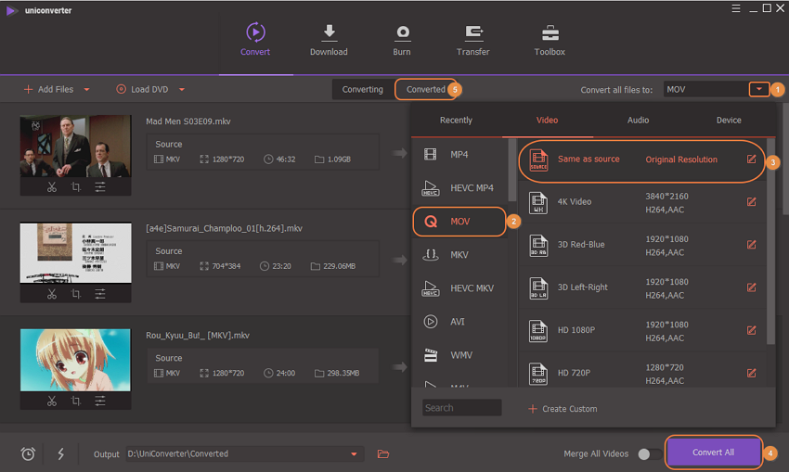Screen dimensions: 789x472
Task: Open effects settings for Samurai Champloo video
Action: [x=100, y=294]
